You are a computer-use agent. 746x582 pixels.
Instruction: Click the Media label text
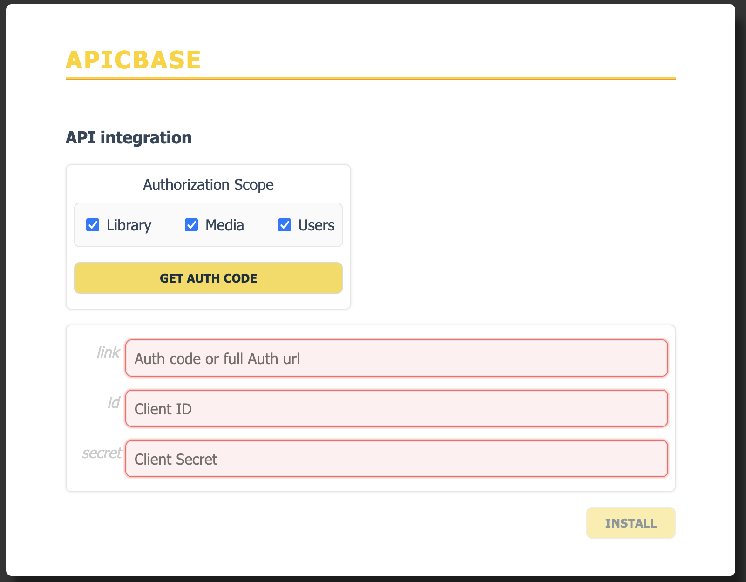tap(224, 225)
